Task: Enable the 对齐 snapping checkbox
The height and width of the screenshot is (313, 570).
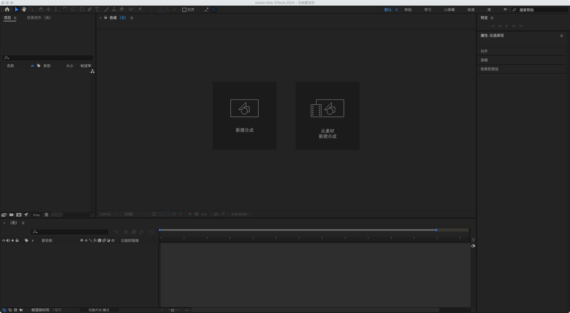Action: (185, 9)
